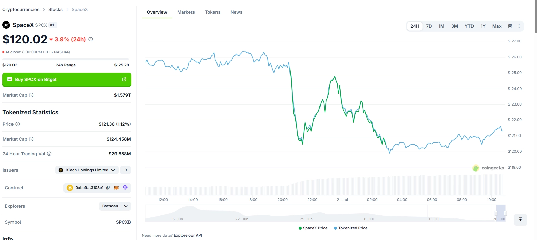Click the tokenized Price info icon
The height and width of the screenshot is (240, 537).
pyautogui.click(x=18, y=124)
